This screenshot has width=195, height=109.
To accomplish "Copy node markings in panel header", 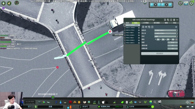I will point(168,20).
